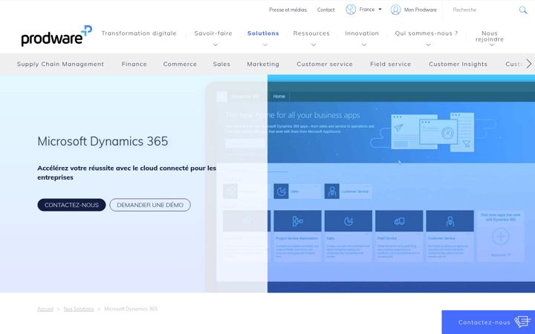
Task: Expand the Ressources menu chevron
Action: click(x=314, y=45)
